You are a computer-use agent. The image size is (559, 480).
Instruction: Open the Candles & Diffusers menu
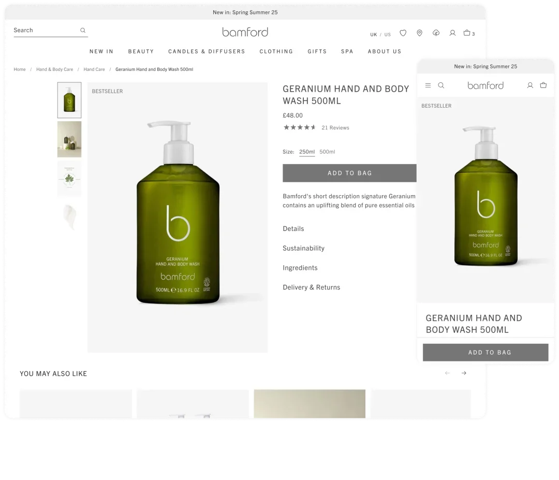(207, 51)
